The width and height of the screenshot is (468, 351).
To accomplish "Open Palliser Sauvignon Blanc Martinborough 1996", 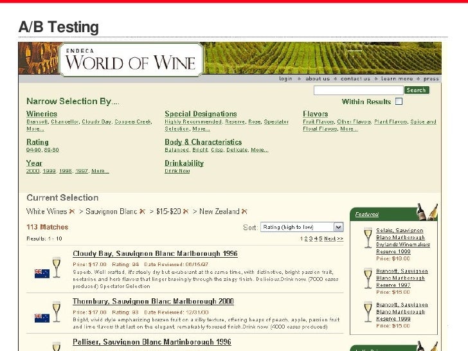I will [152, 342].
